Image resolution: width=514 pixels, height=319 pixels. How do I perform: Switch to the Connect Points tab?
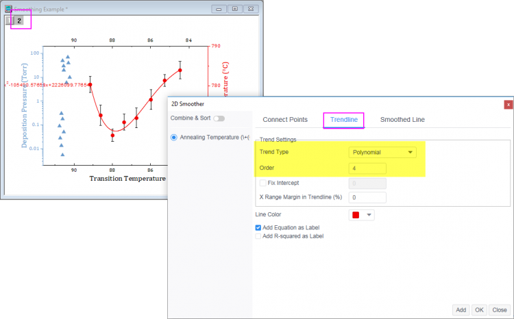[x=285, y=120]
